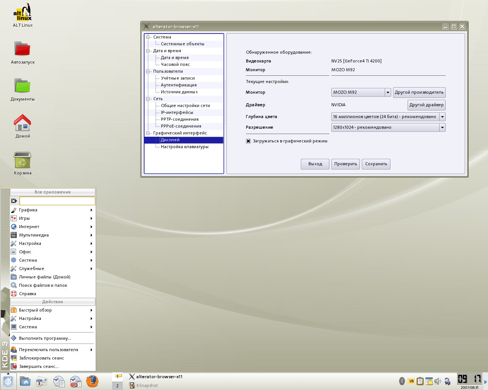Toggle the Загружаться в графический режим checkbox
488x390 pixels.
(248, 141)
